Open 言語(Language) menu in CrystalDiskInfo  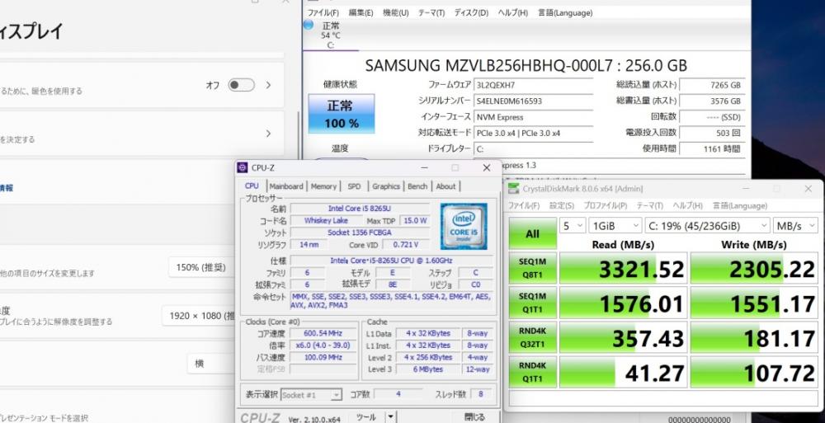(x=565, y=12)
